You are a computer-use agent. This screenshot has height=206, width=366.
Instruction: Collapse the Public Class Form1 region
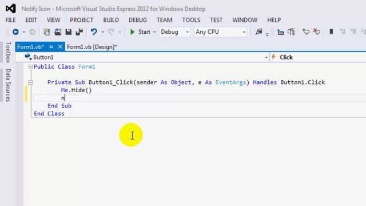[30, 67]
